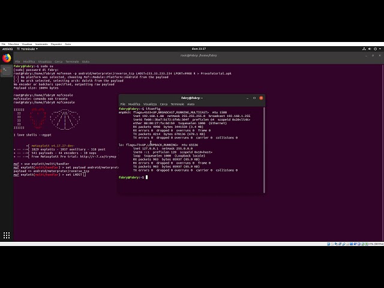Open the power icon in top bar
The width and height of the screenshot is (384, 288).
tap(375, 49)
